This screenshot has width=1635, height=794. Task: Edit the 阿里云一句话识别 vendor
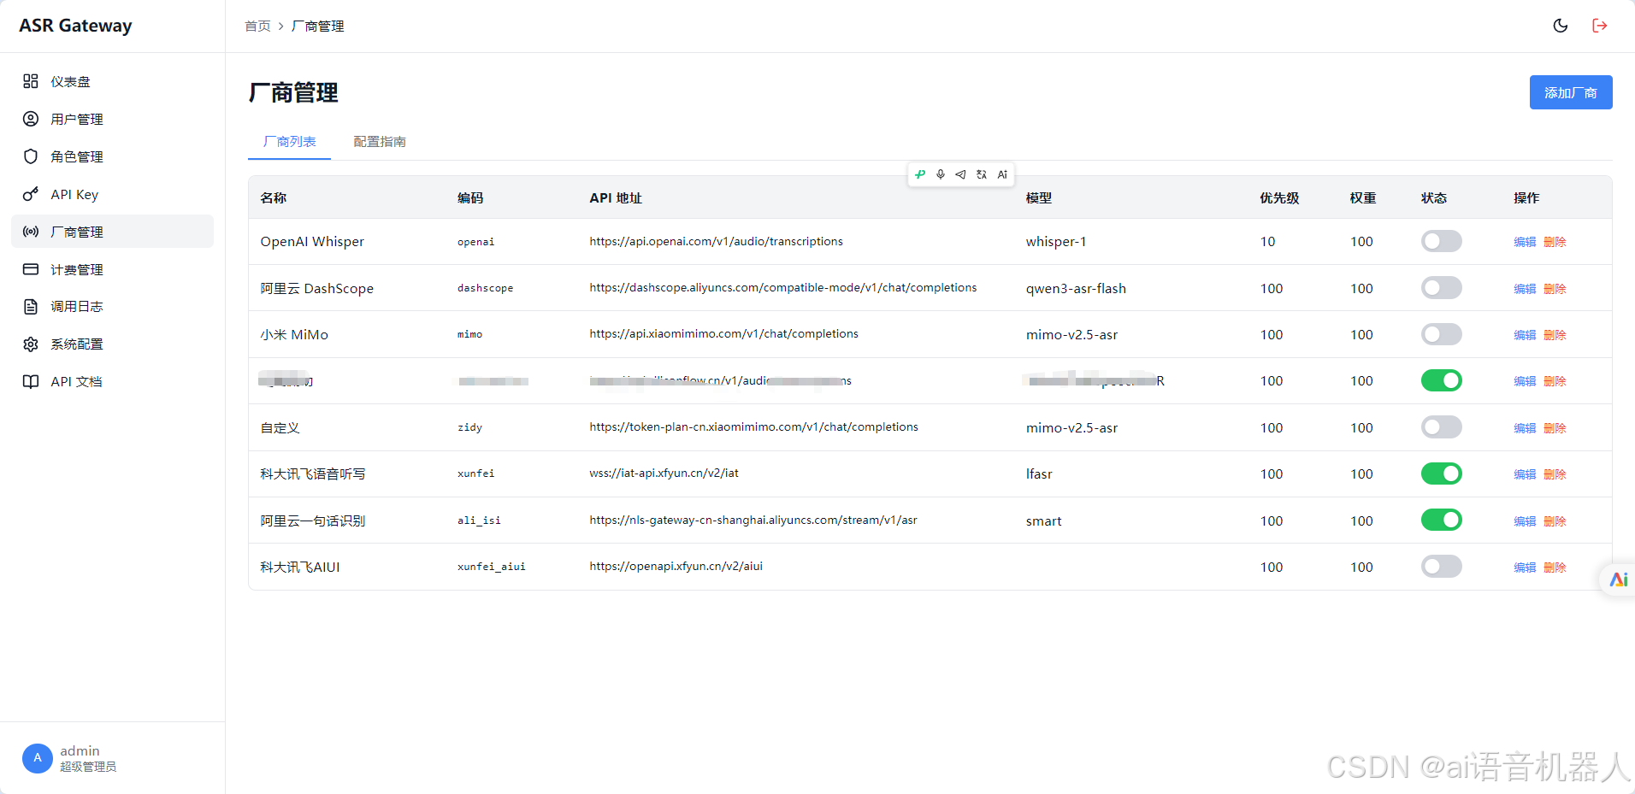1525,521
